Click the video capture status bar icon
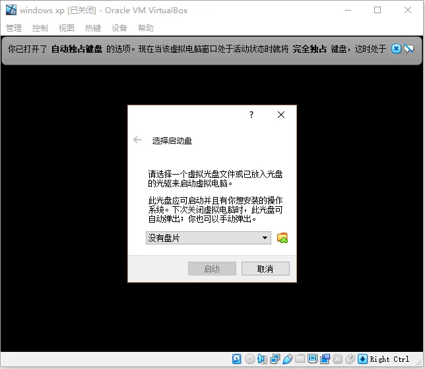Image resolution: width=425 pixels, height=369 pixels. click(x=325, y=359)
